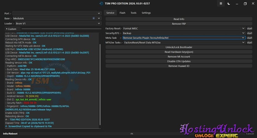Start the MT62xx Tasks operation
Viewport: 257px width, 138px height.
coord(250,43)
